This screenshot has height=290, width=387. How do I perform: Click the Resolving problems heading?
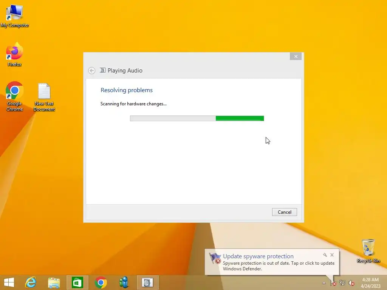pos(127,90)
